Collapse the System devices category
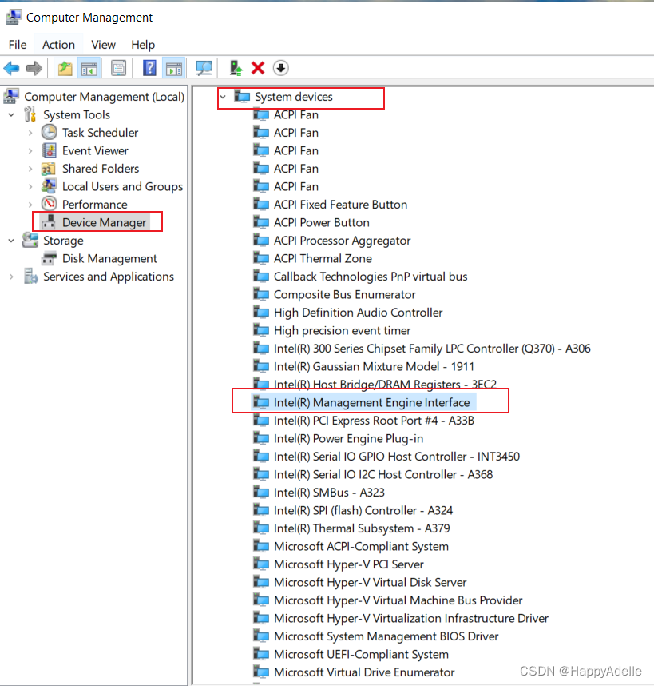 tap(224, 97)
